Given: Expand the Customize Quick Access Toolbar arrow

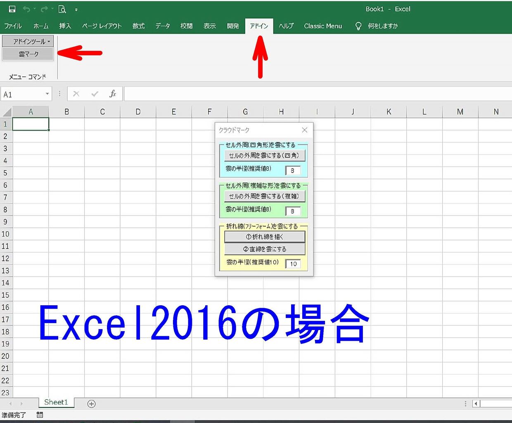Looking at the screenshot, I should point(77,9).
